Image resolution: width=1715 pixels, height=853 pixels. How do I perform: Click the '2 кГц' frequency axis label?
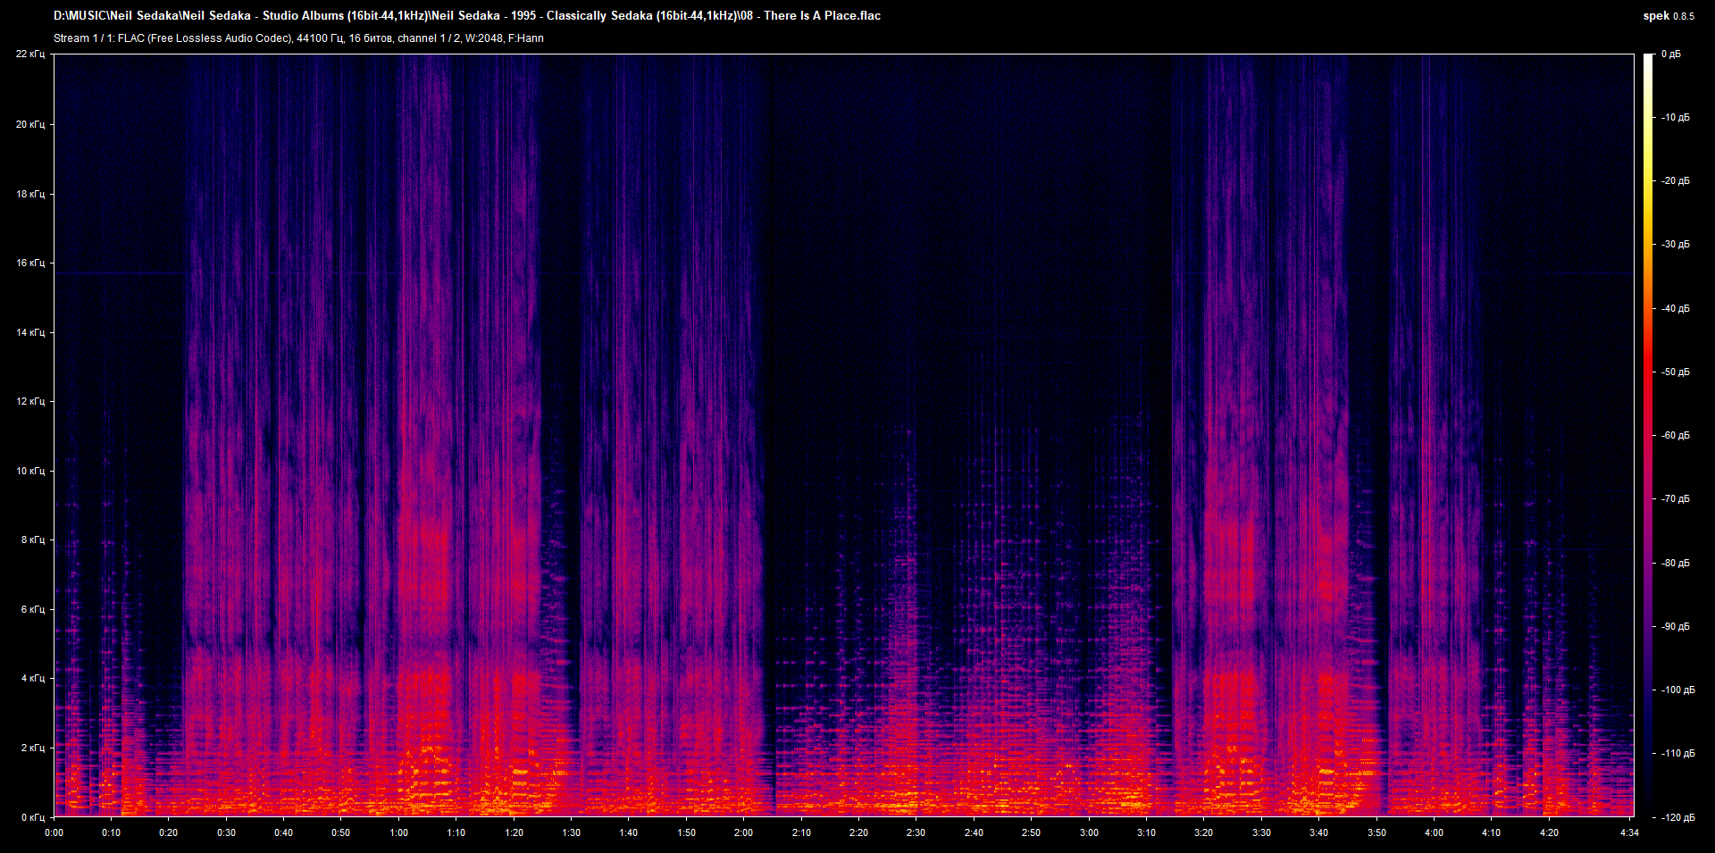coord(33,748)
